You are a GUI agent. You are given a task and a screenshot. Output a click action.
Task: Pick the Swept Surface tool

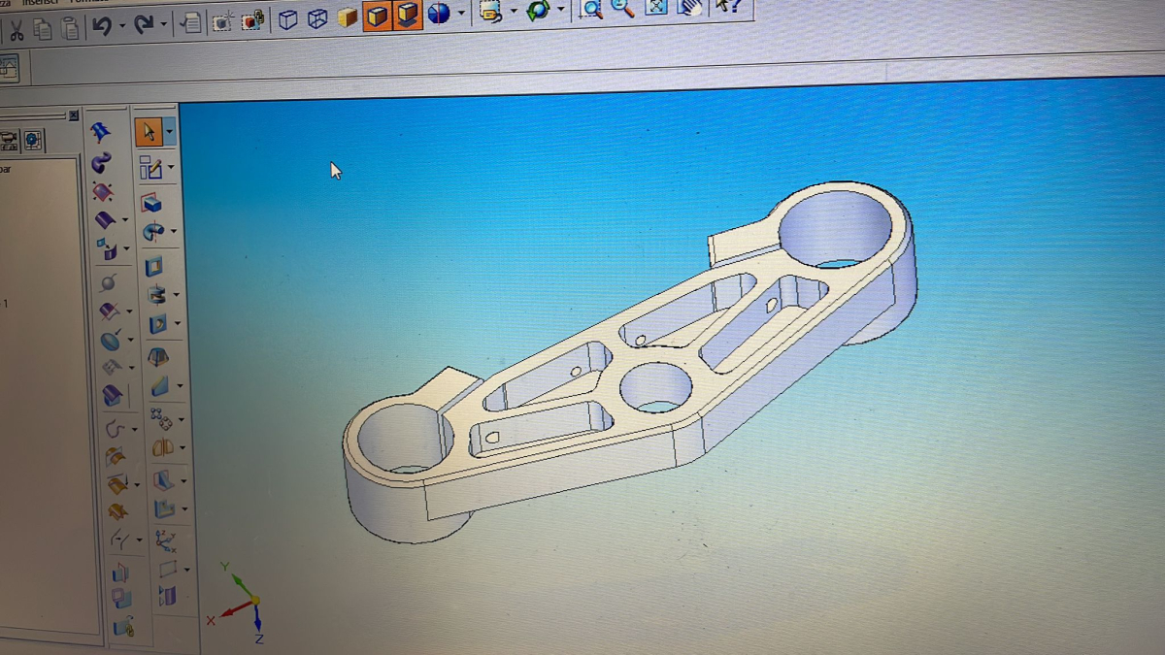tap(101, 163)
